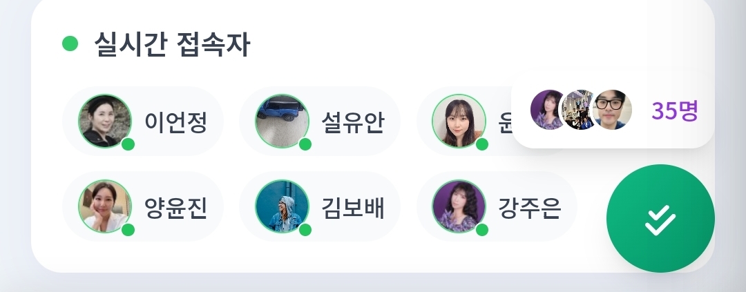Select the name label 설유안
Image resolution: width=746 pixels, height=292 pixels.
click(352, 122)
